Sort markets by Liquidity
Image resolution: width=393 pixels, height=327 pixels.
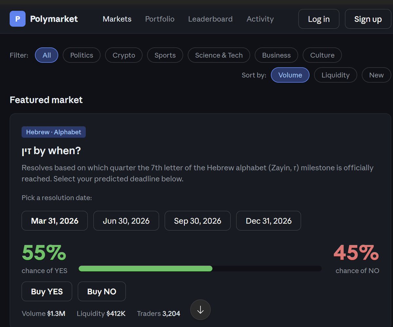click(x=335, y=75)
